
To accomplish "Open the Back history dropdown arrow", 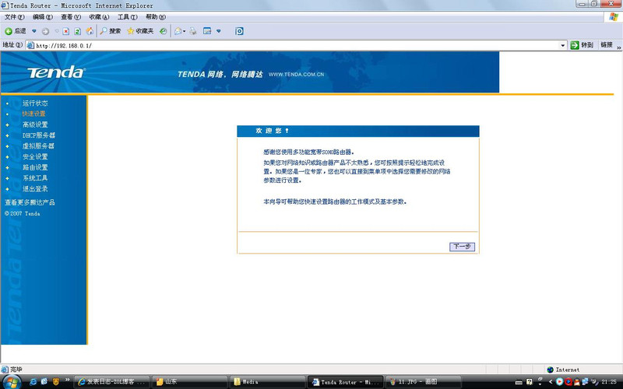I will pos(33,31).
